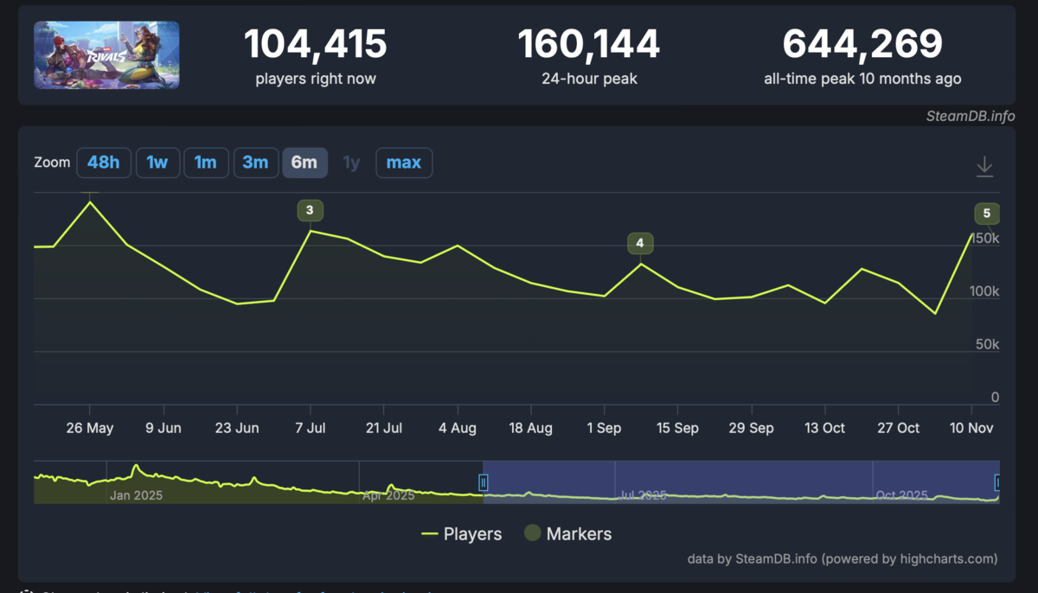The height and width of the screenshot is (593, 1038).
Task: Toggle Markers visibility in legend
Action: tap(568, 534)
